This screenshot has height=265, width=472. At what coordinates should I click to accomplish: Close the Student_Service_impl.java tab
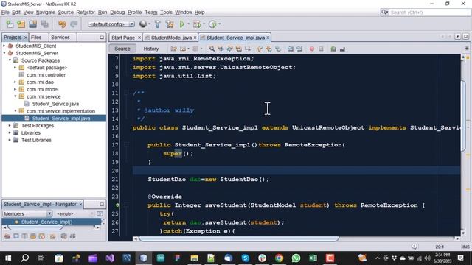click(x=268, y=38)
